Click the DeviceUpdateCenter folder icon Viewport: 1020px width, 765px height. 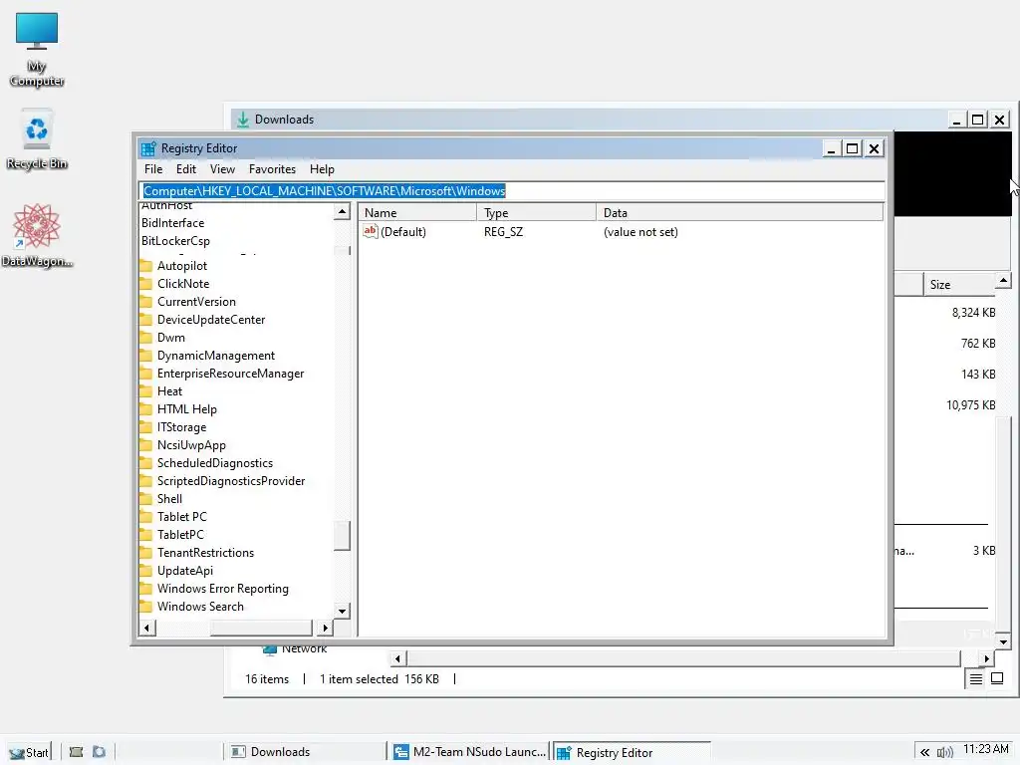tap(146, 320)
